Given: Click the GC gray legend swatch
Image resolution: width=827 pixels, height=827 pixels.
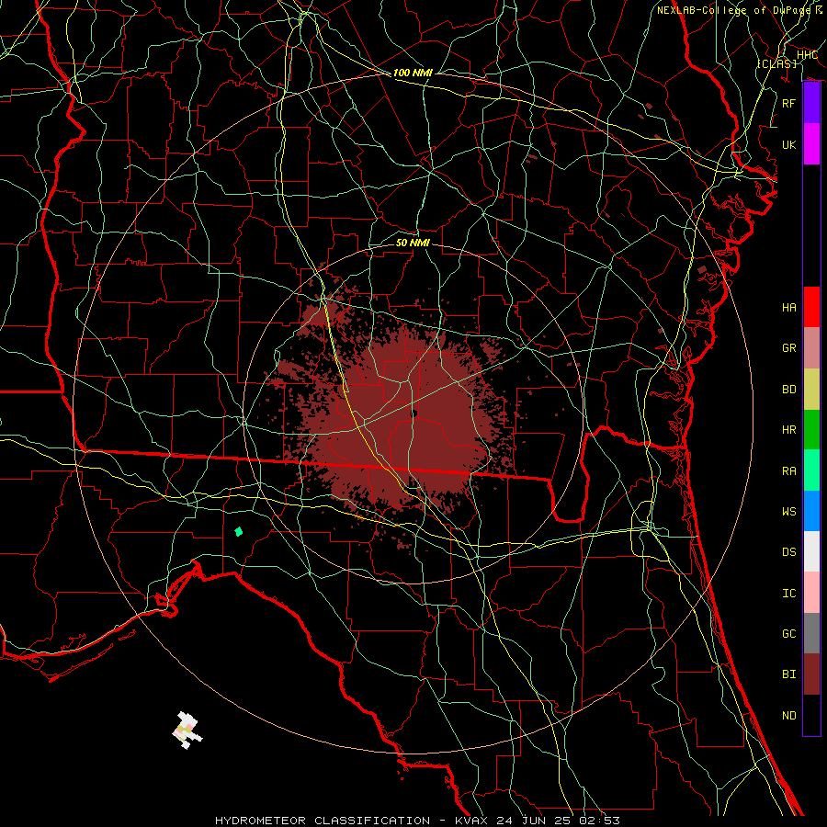Looking at the screenshot, I should [811, 633].
